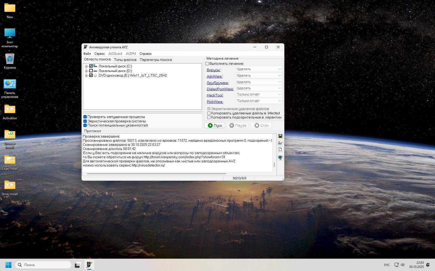The width and height of the screenshot is (435, 271).
Task: Switch to the Типы файлов tab
Action: click(125, 60)
